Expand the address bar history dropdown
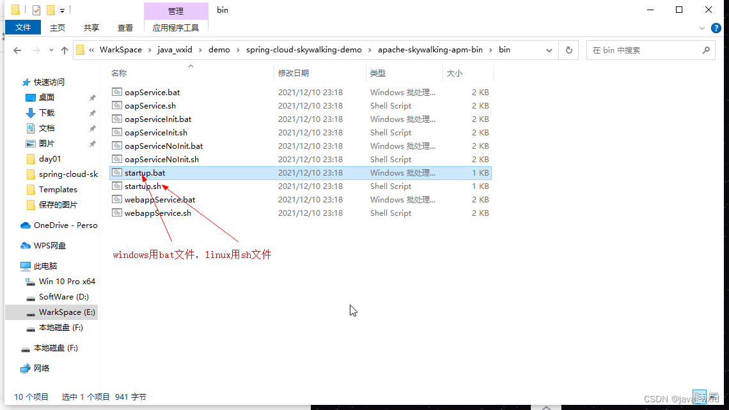The image size is (729, 410). point(549,50)
